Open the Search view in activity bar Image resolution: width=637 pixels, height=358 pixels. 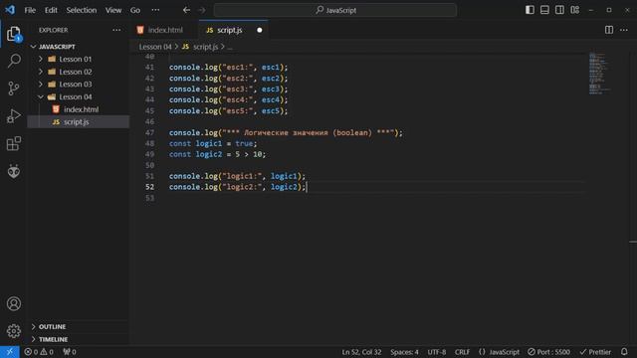13,61
